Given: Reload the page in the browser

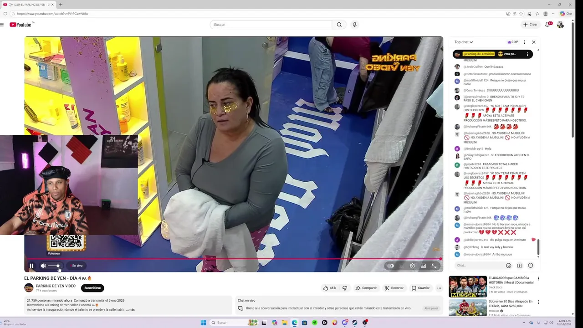Looking at the screenshot, I should (5, 14).
